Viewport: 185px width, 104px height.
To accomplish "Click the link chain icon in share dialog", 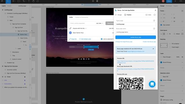I will click(x=70, y=28).
